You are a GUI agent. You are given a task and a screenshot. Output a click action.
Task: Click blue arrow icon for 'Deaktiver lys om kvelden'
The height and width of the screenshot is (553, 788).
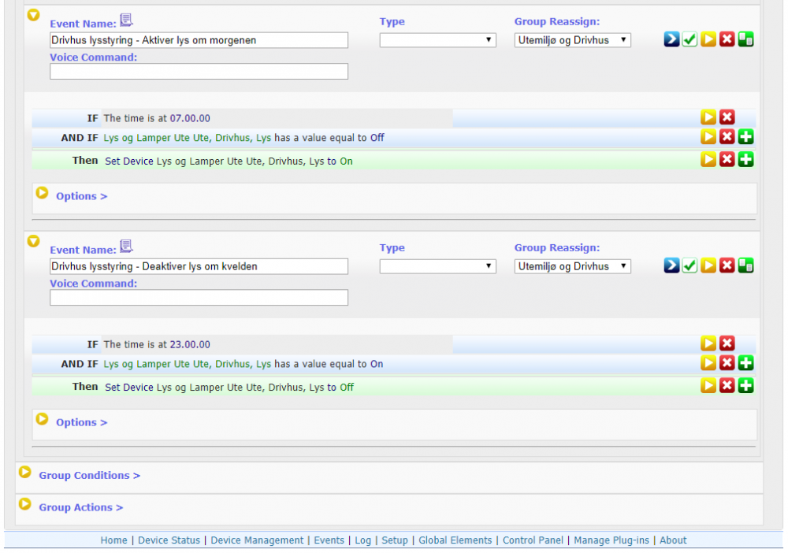point(671,265)
